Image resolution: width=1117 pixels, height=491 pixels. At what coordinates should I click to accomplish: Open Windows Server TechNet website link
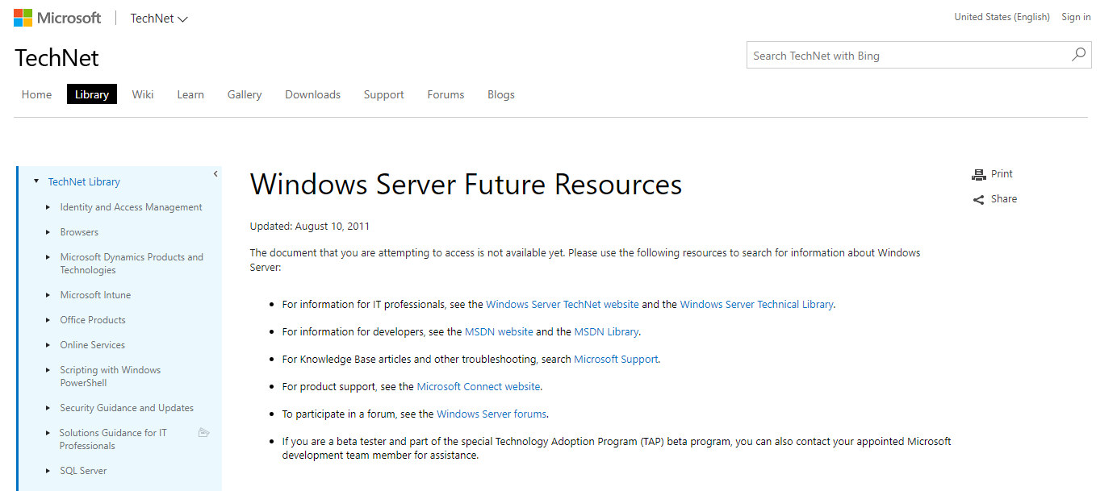(563, 305)
